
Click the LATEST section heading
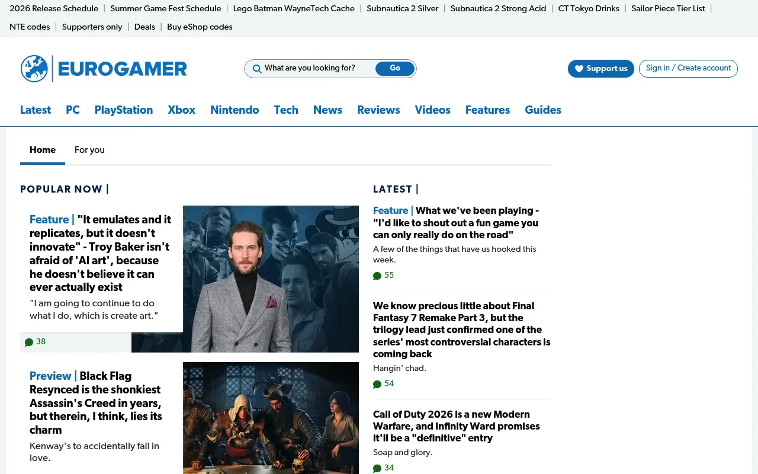pyautogui.click(x=396, y=190)
